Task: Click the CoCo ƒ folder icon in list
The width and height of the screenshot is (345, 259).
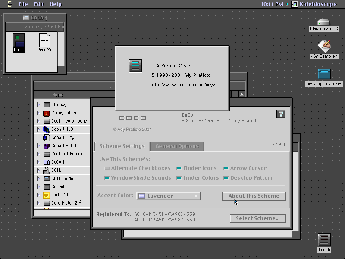Action: 47,162
